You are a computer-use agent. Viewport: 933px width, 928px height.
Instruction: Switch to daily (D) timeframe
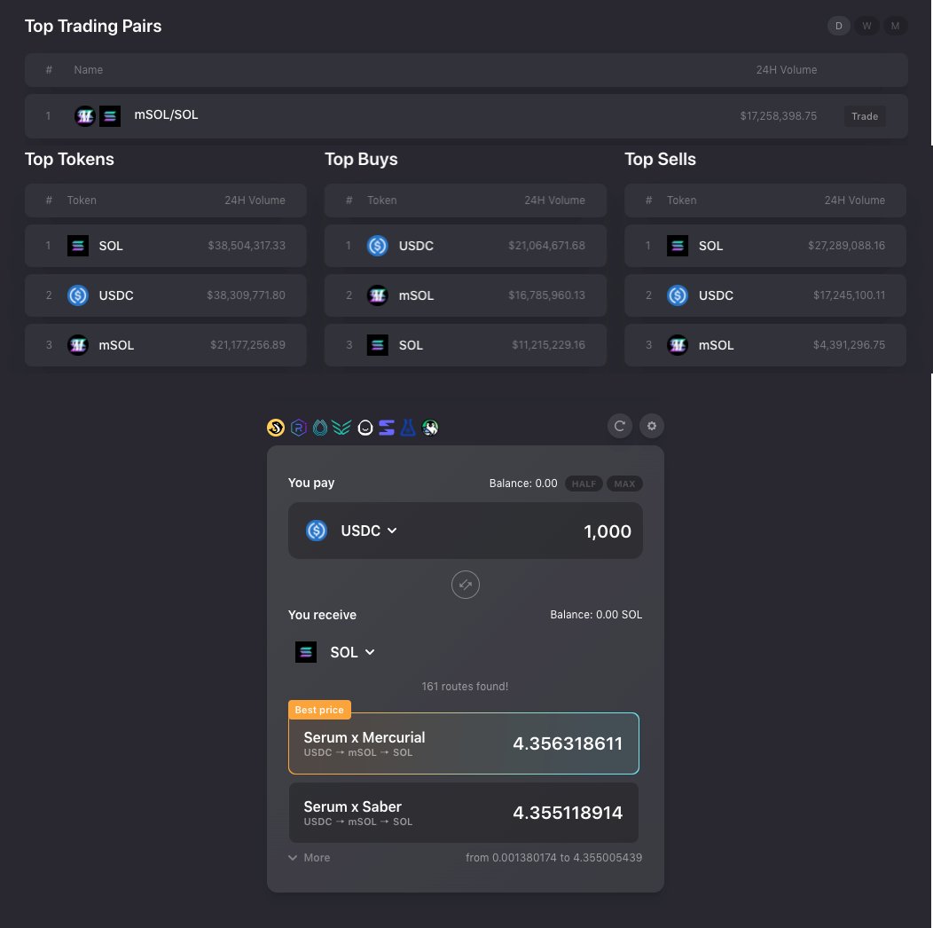(839, 26)
